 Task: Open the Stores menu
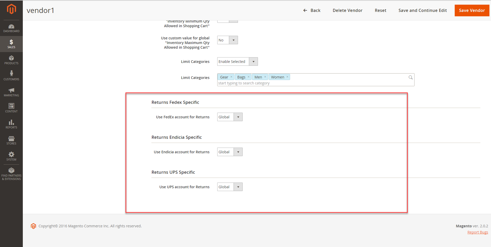coord(11,140)
